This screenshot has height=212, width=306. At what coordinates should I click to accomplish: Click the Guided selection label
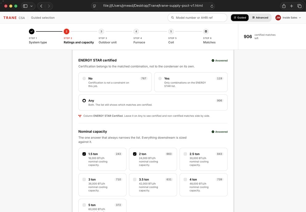(43, 18)
